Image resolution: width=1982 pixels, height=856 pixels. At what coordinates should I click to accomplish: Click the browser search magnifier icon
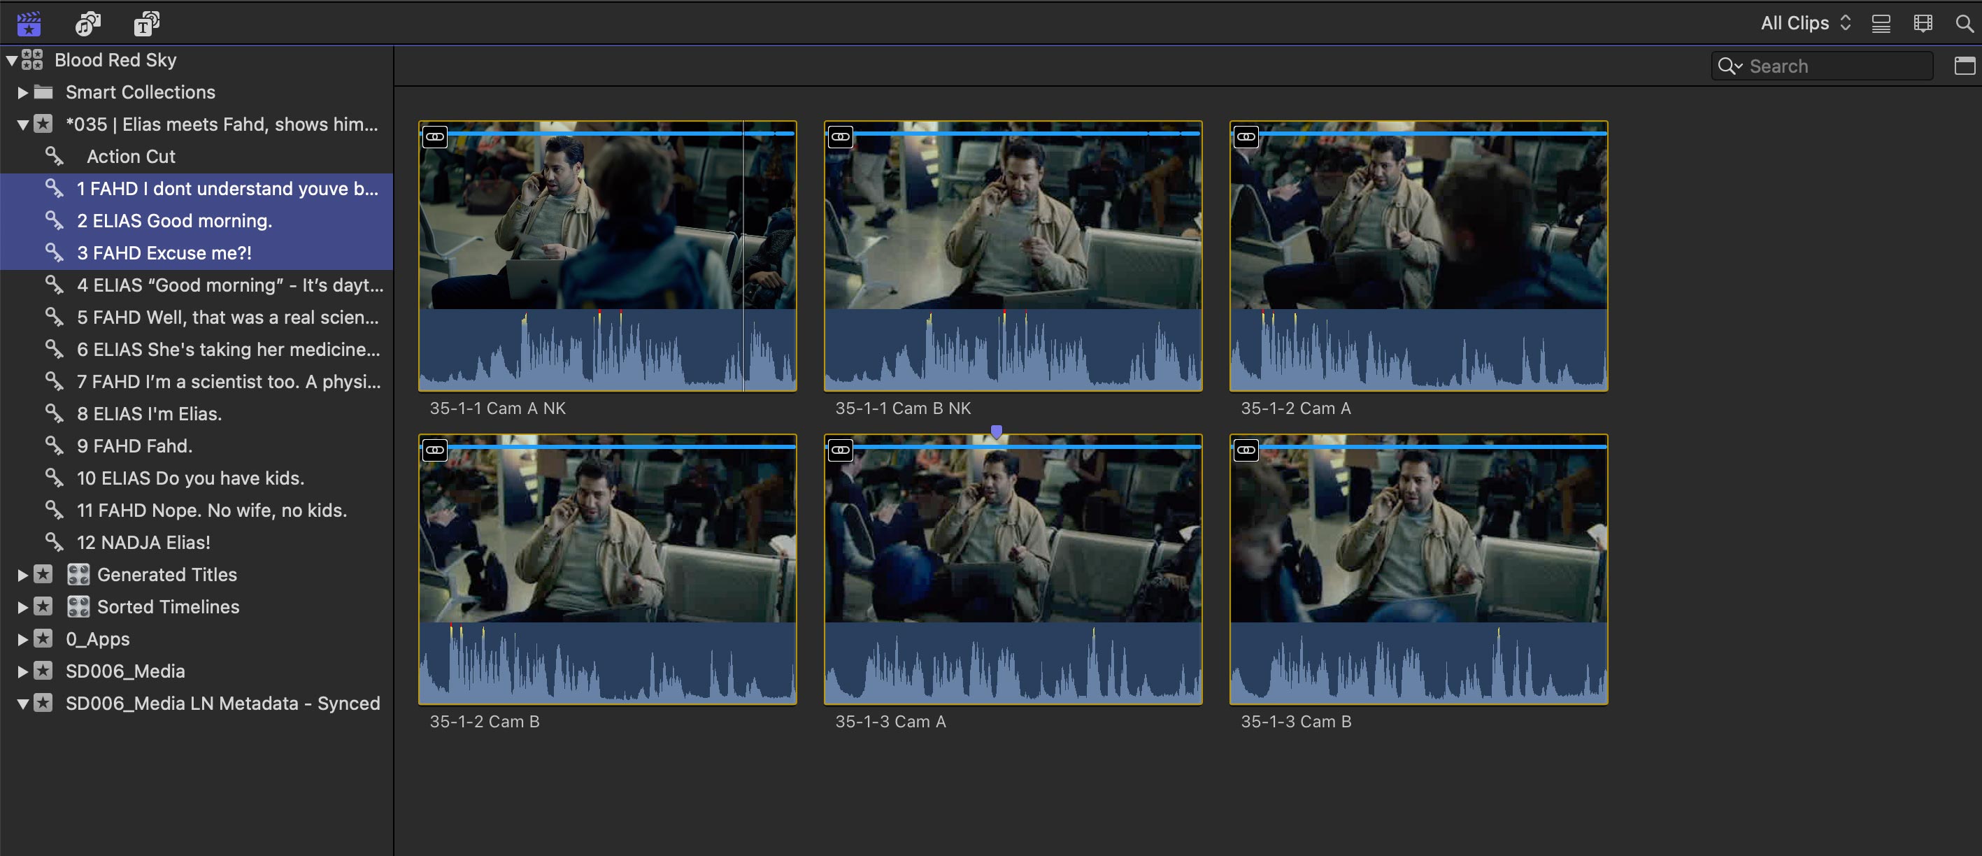coord(1964,24)
